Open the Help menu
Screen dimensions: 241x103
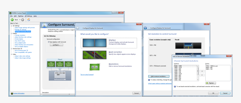[35, 16]
